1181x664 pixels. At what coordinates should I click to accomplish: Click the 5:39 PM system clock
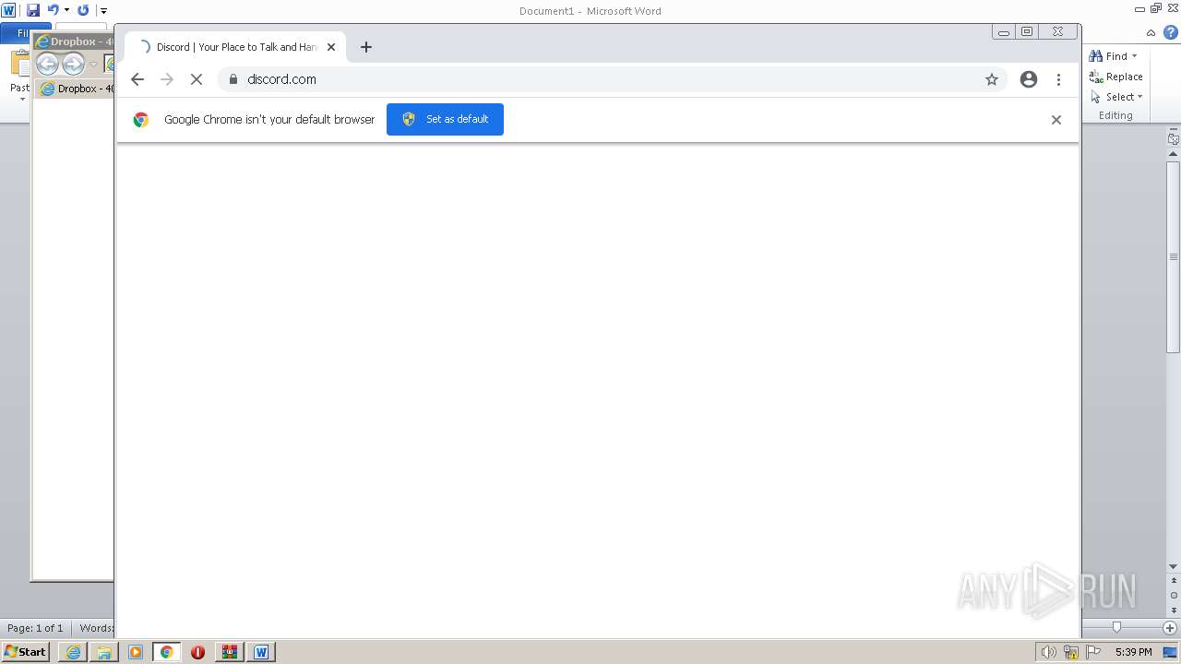click(x=1133, y=652)
